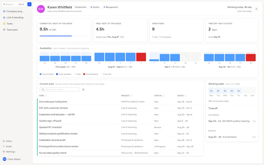The image size is (264, 165).
Task: Click the karen.whitfield email address
Action: 64,11
